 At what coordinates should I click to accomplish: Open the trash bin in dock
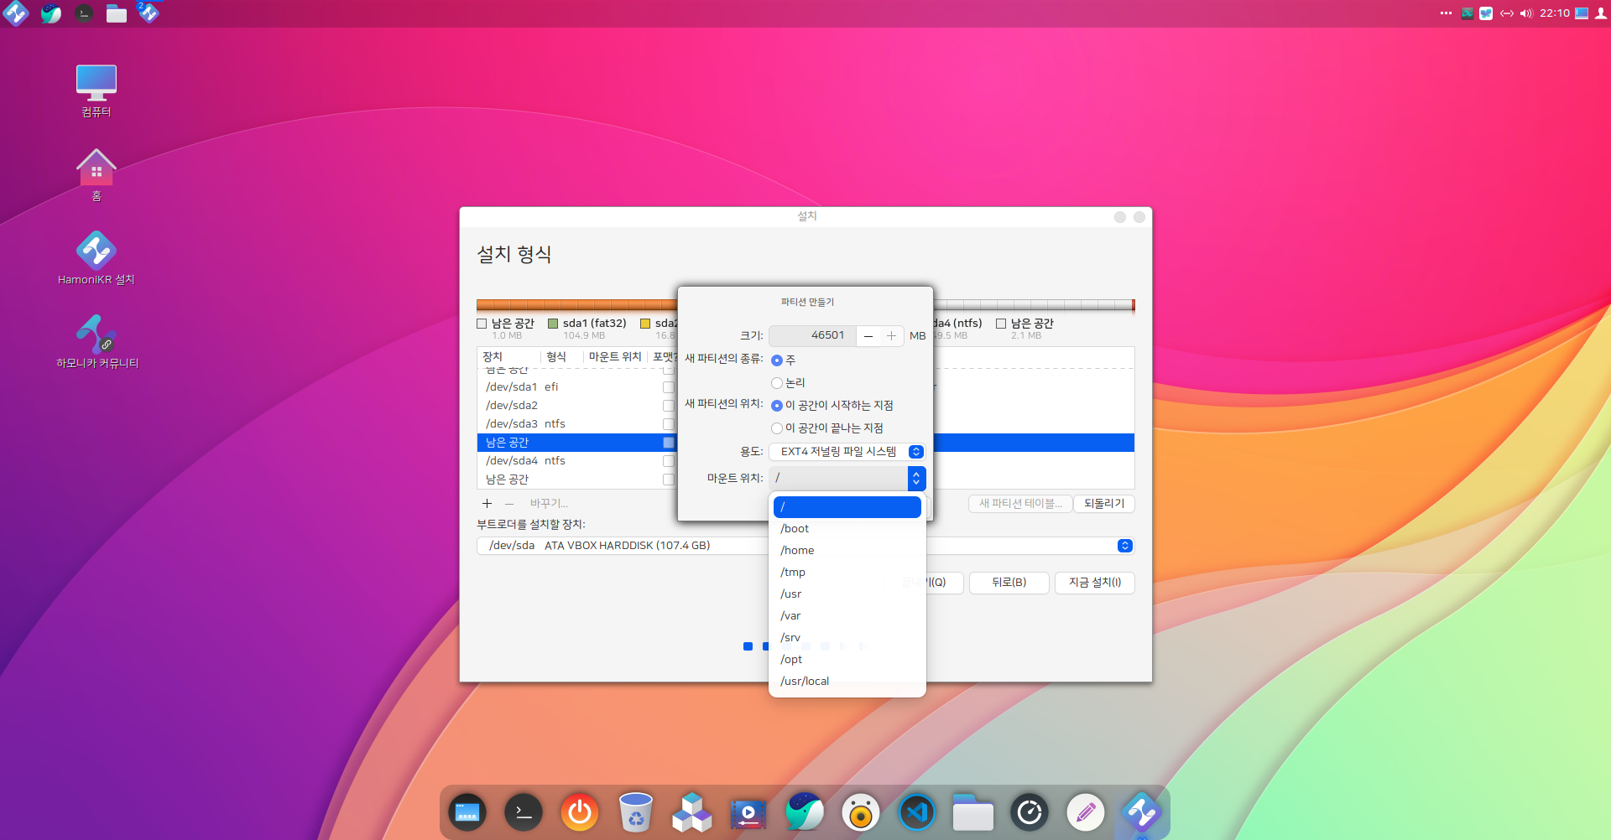(635, 812)
